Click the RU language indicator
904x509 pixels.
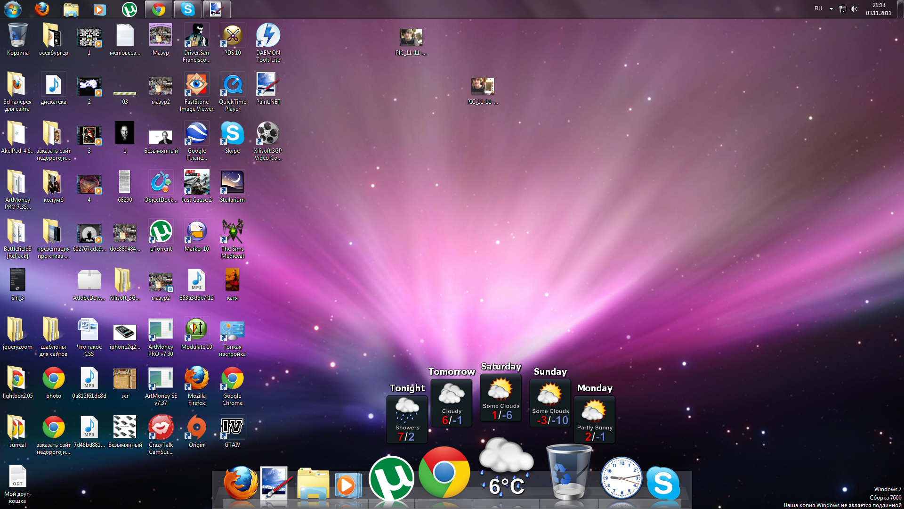pos(818,8)
